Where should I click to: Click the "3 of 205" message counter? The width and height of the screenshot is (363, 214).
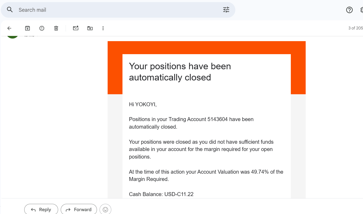coord(355,28)
